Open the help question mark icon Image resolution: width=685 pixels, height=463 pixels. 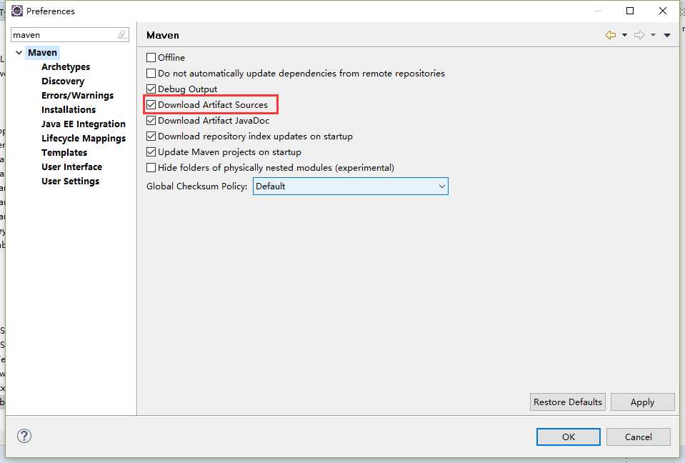coord(24,435)
